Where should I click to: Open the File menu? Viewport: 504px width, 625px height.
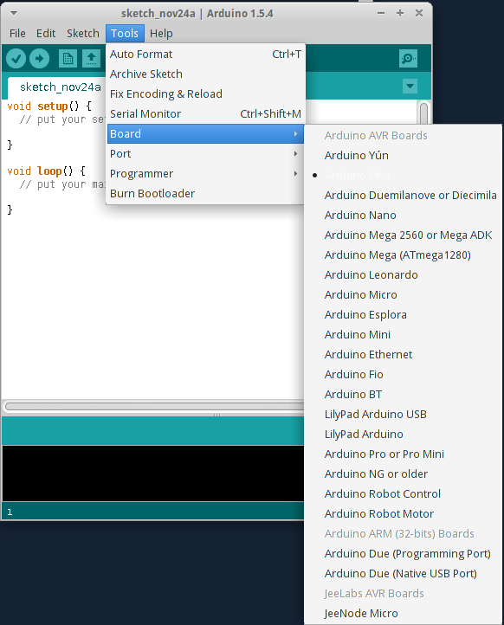pyautogui.click(x=17, y=34)
